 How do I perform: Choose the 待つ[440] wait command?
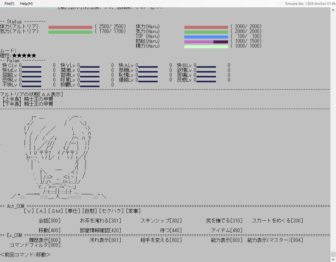pos(171,230)
